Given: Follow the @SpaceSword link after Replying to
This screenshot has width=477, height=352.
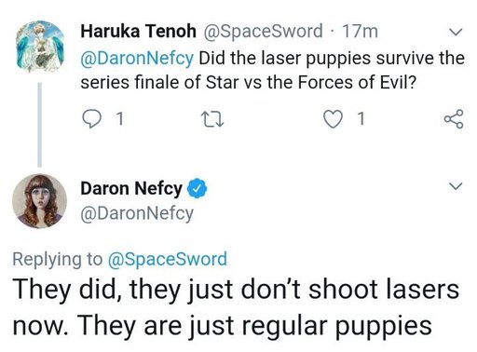Looking at the screenshot, I should tap(168, 259).
